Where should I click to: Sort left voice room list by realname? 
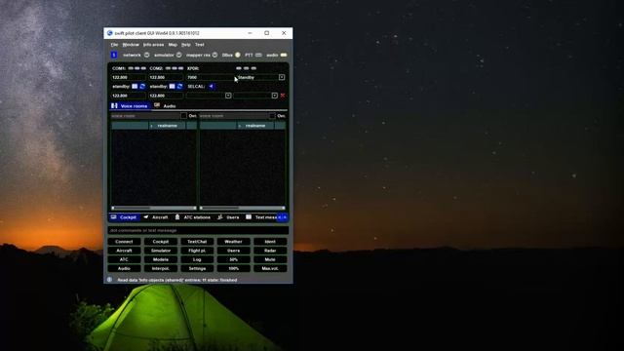tap(167, 126)
